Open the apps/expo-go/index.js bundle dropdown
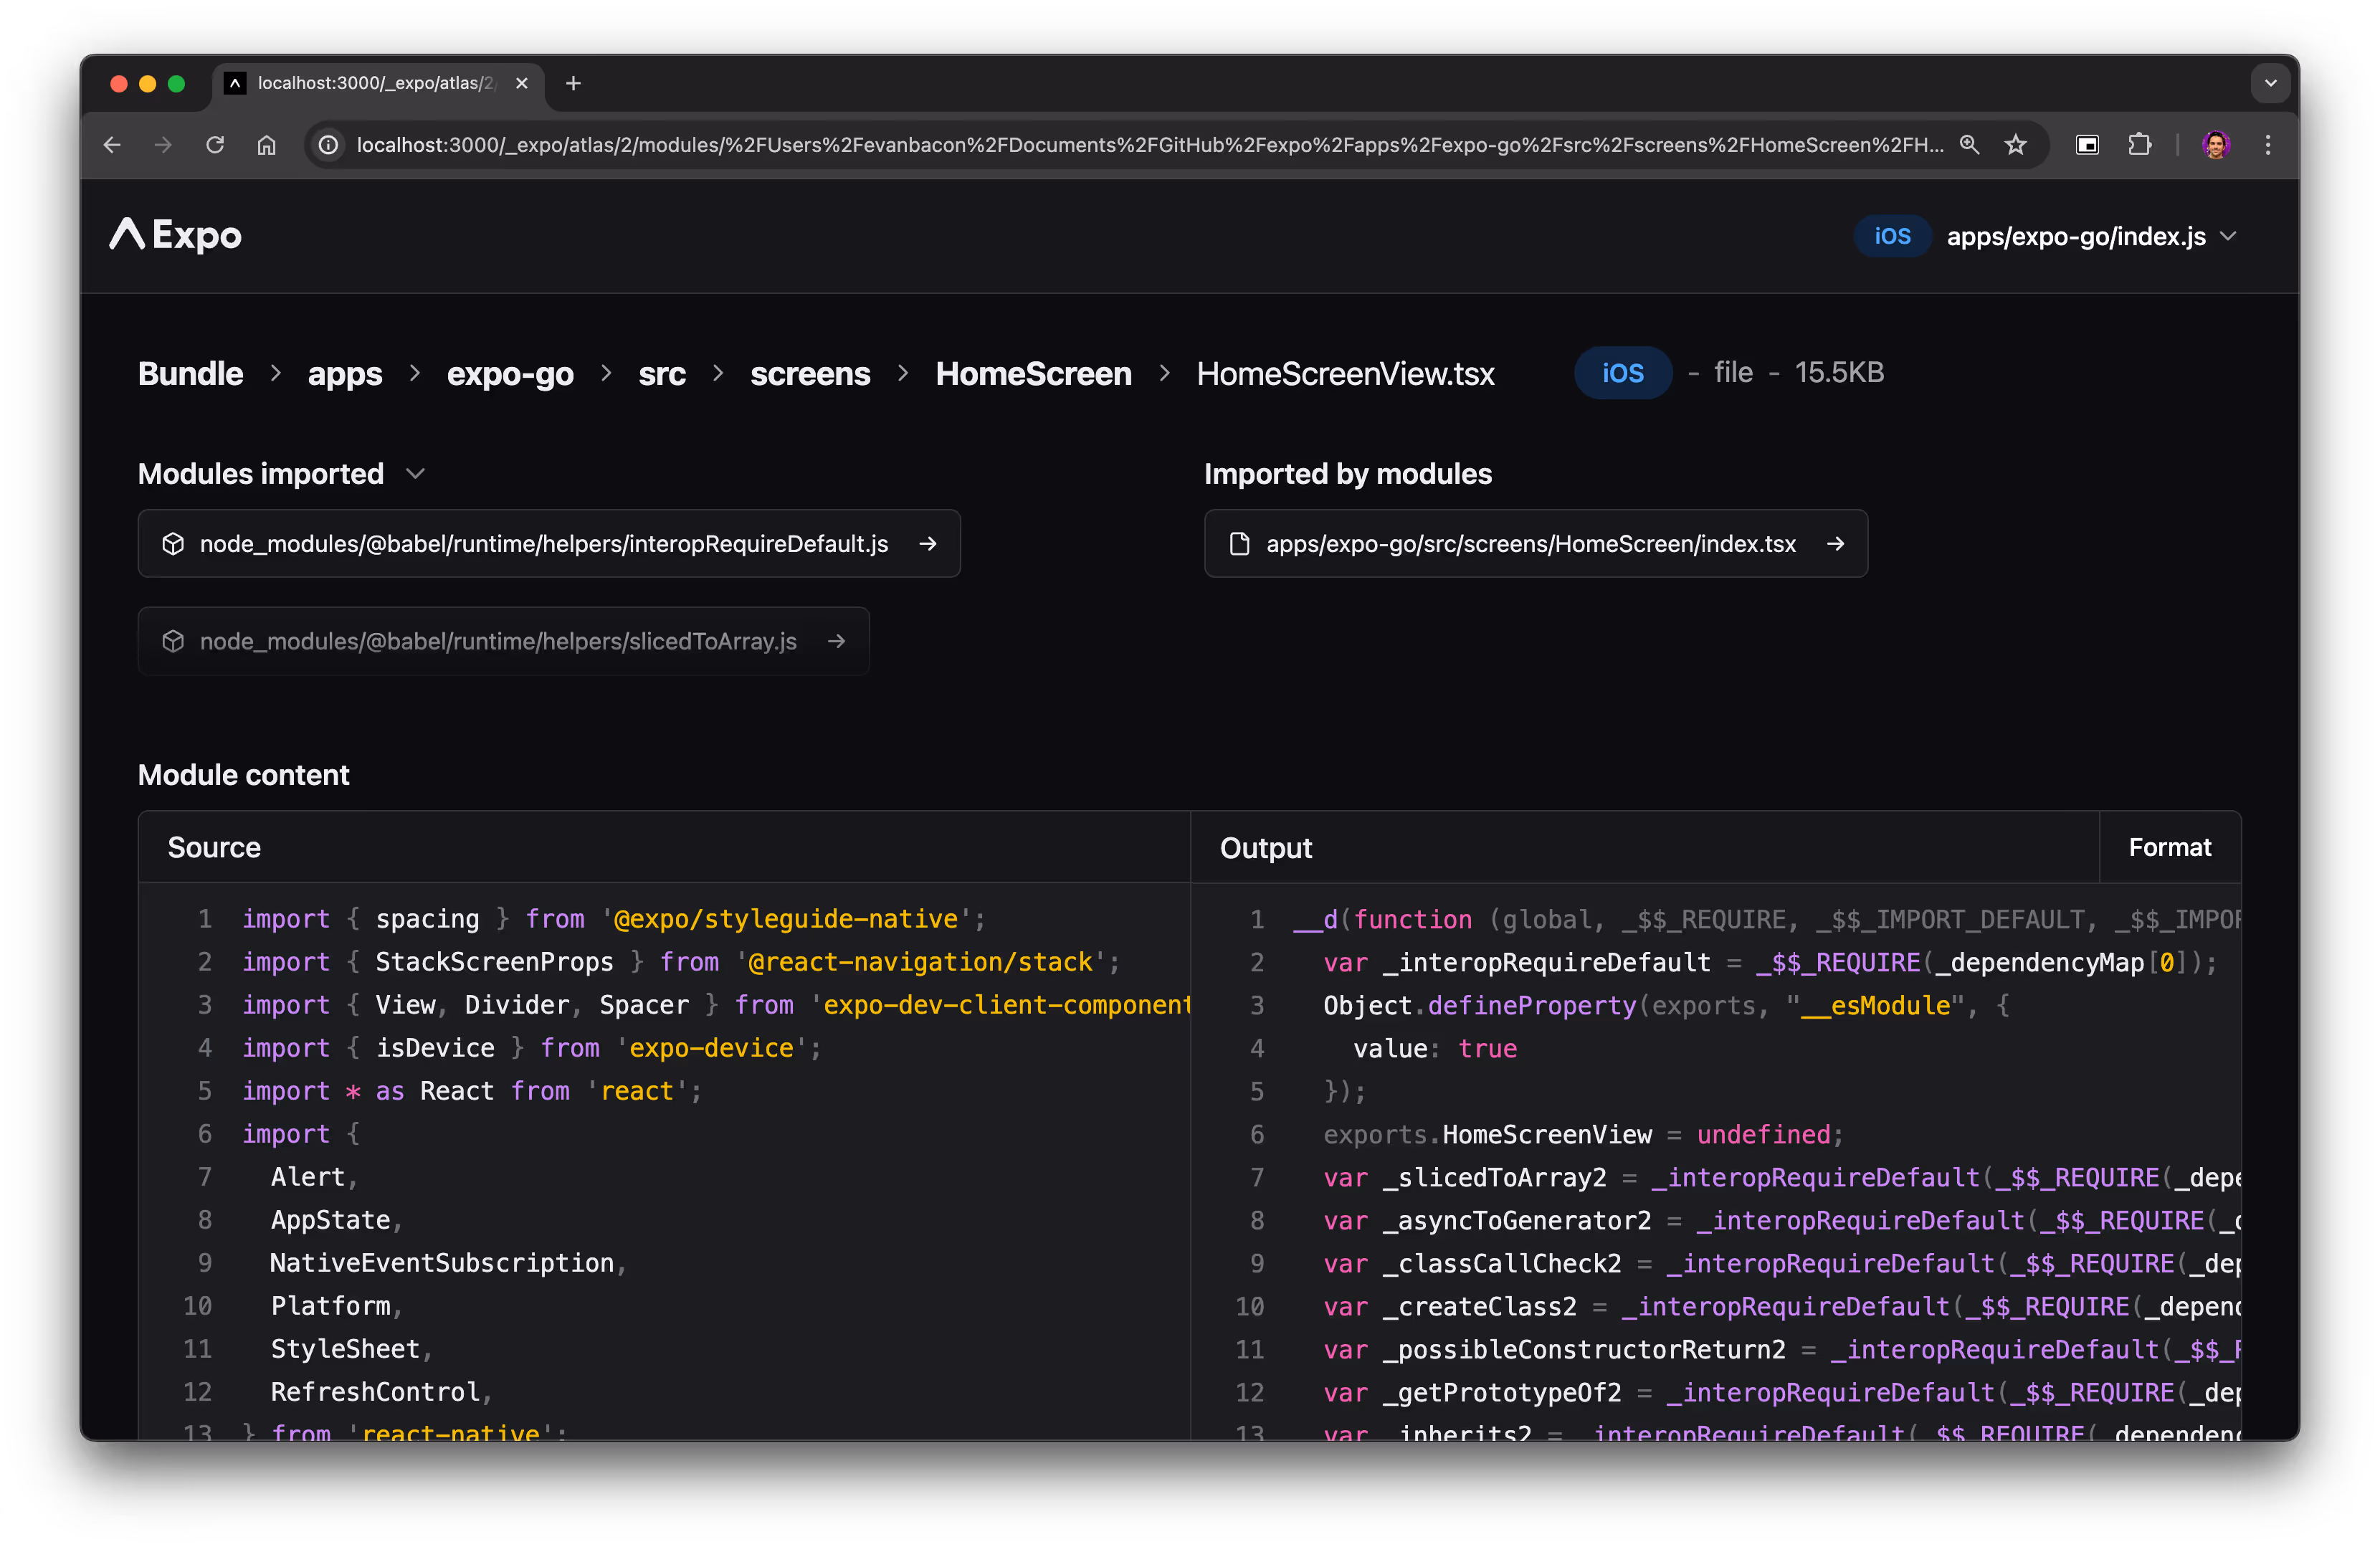The width and height of the screenshot is (2380, 1547). pyautogui.click(x=2089, y=236)
